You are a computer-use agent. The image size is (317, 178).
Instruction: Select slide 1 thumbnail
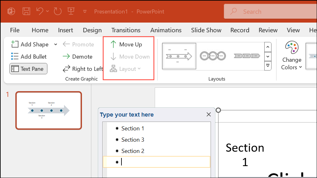(49, 110)
